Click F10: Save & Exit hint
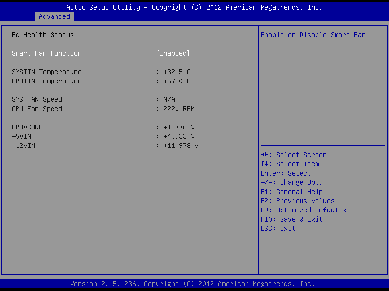 tap(292, 219)
